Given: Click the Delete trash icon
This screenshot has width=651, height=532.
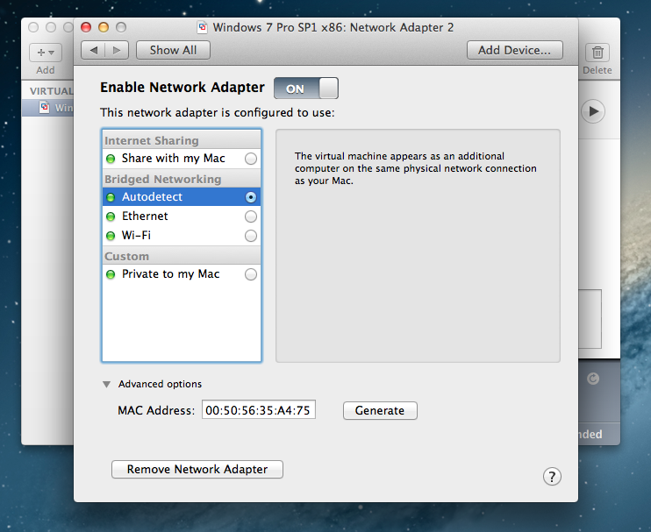Looking at the screenshot, I should pos(597,53).
